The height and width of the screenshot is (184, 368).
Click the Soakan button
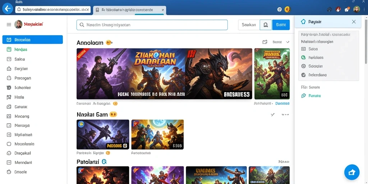click(249, 25)
